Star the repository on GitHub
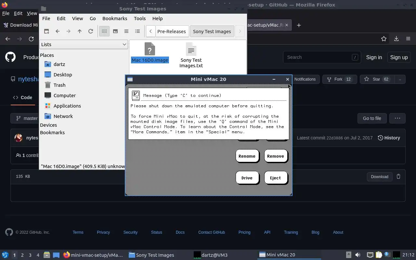This screenshot has width=416, height=260. pos(377,79)
